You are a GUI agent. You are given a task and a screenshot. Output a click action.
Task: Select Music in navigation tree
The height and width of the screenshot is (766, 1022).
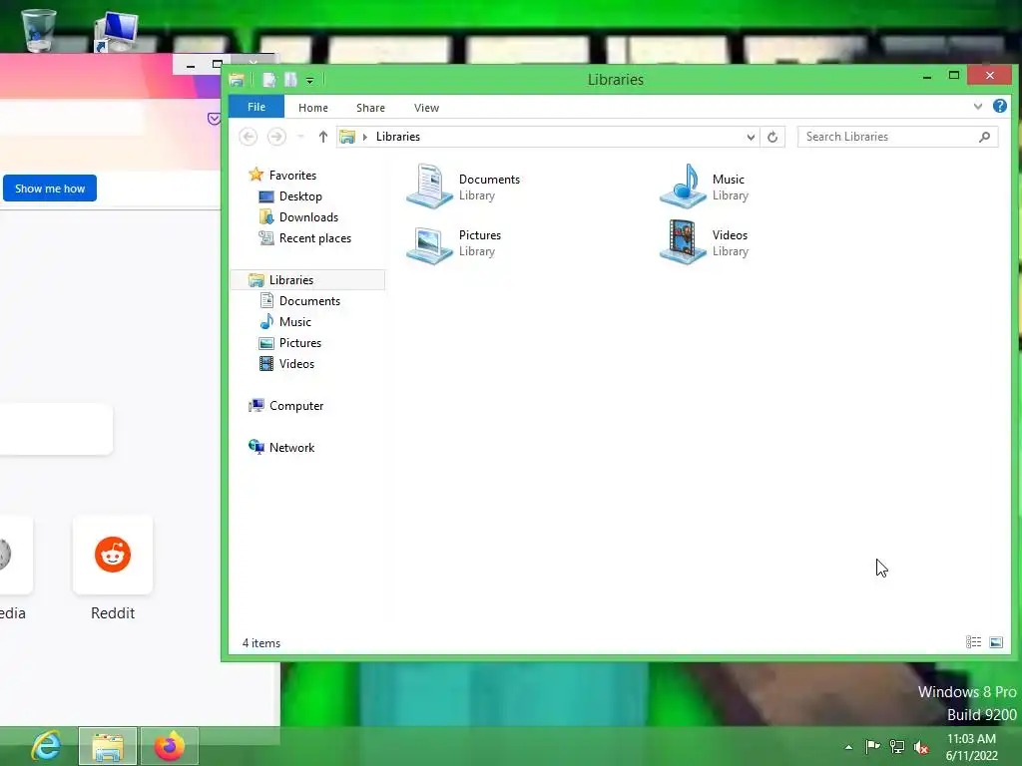click(285, 322)
